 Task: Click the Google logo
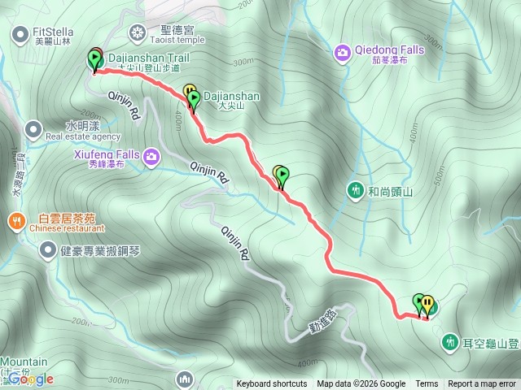pyautogui.click(x=31, y=379)
